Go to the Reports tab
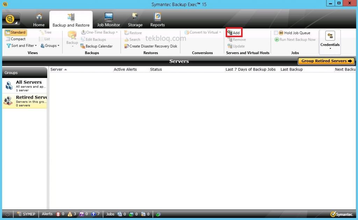This screenshot has width=358, height=220. pos(158,20)
